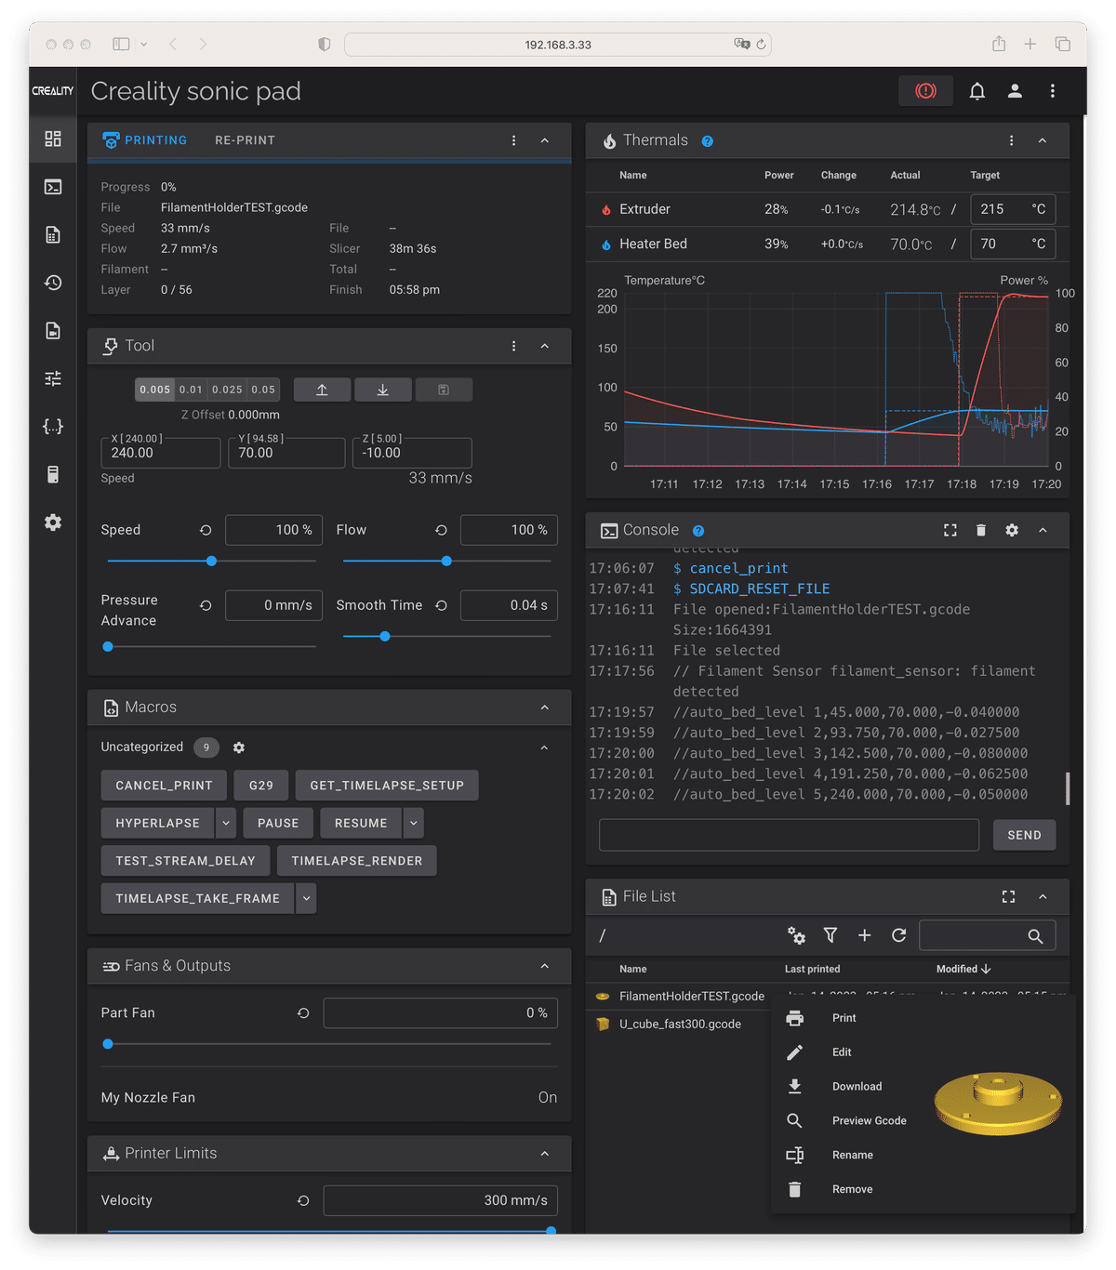This screenshot has width=1116, height=1270.
Task: Open the user account icon
Action: point(1015,91)
